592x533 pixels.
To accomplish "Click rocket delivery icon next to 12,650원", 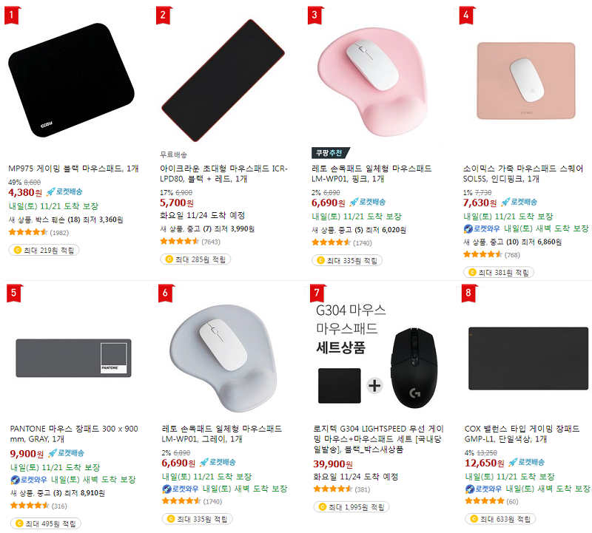I will (513, 462).
